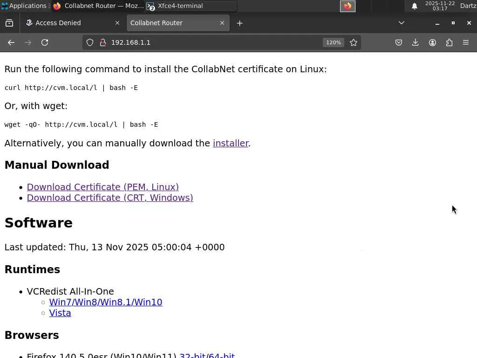Switch to the Access Denied tab
The width and height of the screenshot is (477, 358).
73,23
